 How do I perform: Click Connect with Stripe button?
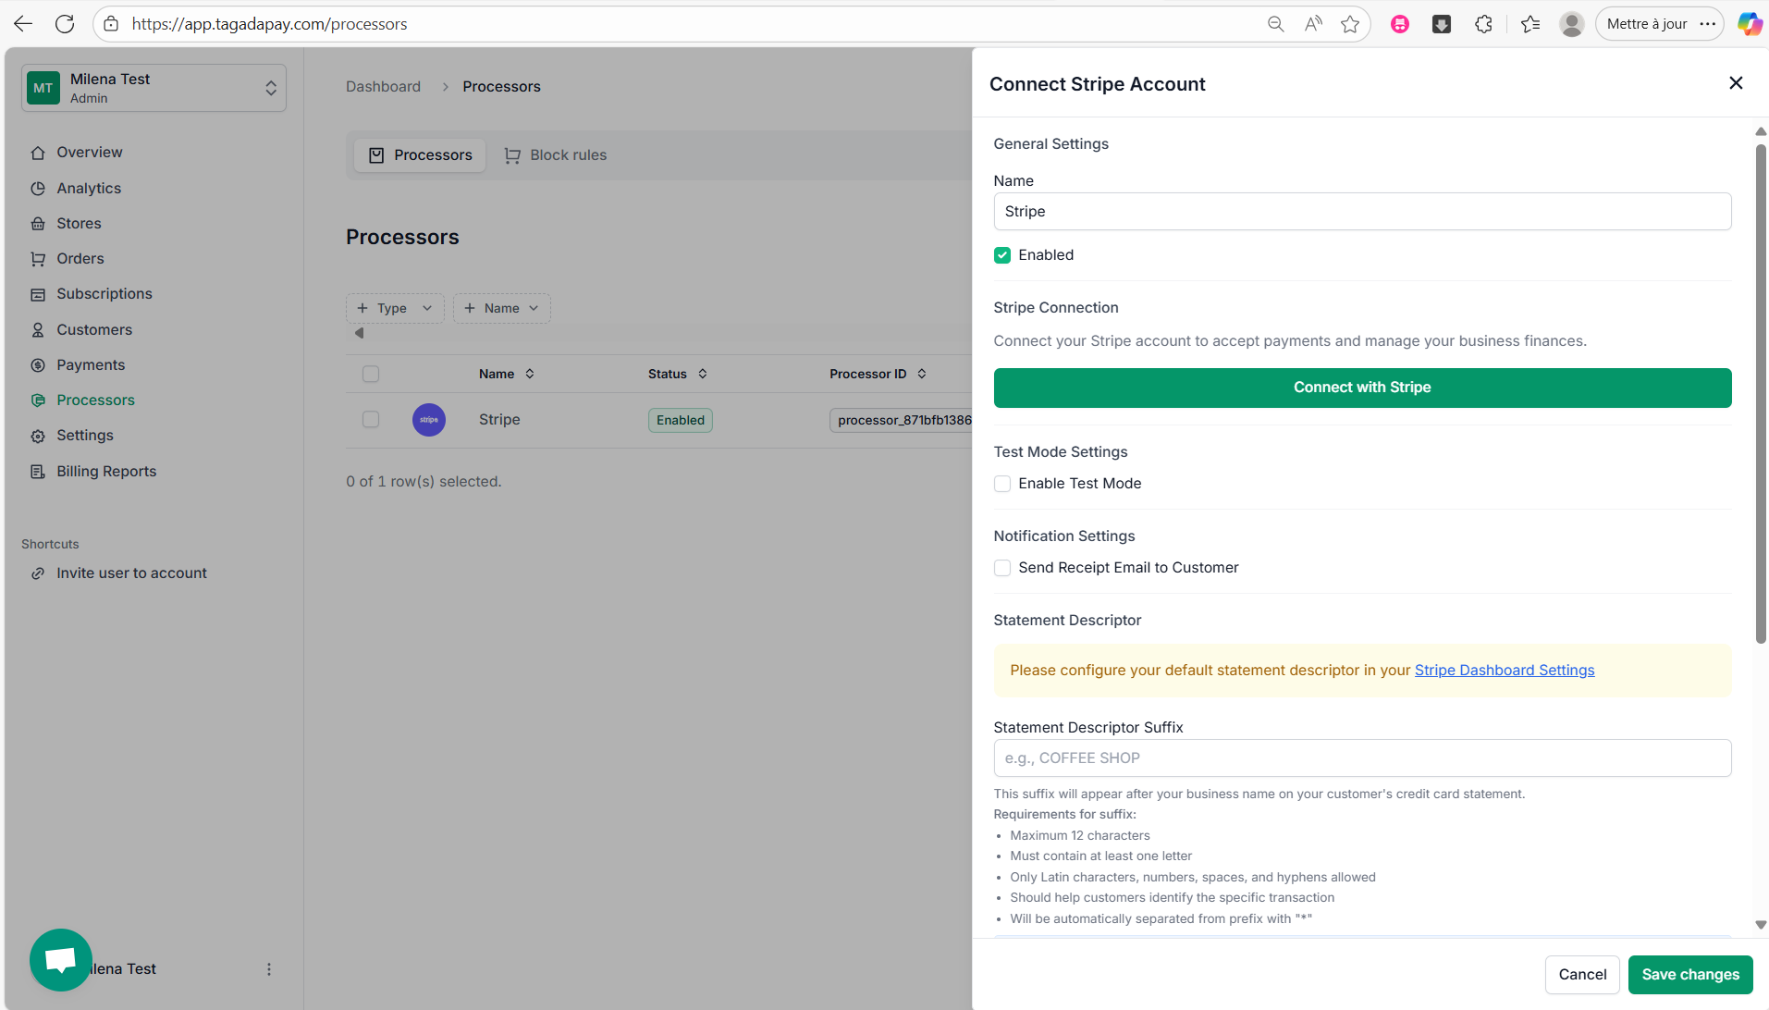coord(1362,388)
